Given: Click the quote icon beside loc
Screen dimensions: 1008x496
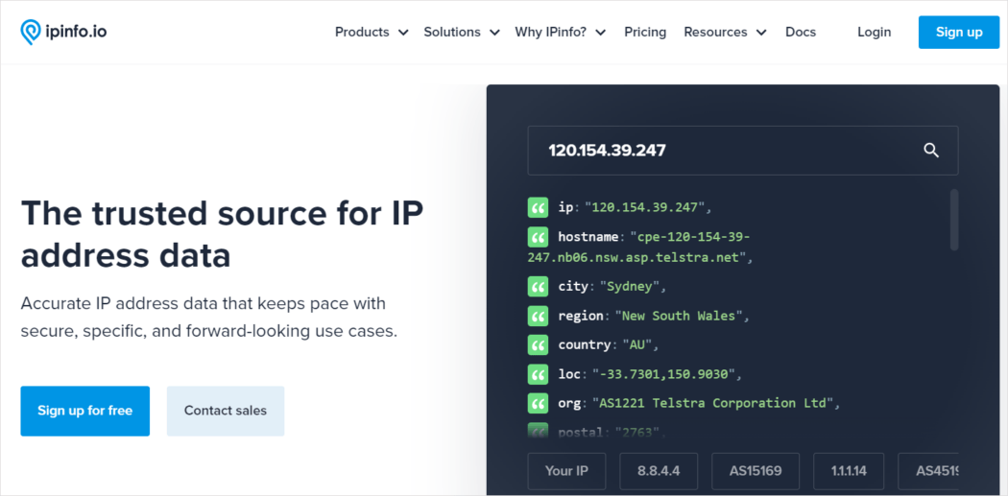Looking at the screenshot, I should tap(538, 374).
